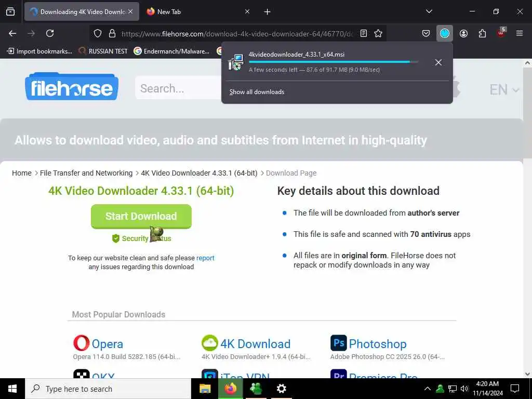
Task: Open 4K Video Downloader 4.33.1 breadcrumb
Action: point(199,173)
